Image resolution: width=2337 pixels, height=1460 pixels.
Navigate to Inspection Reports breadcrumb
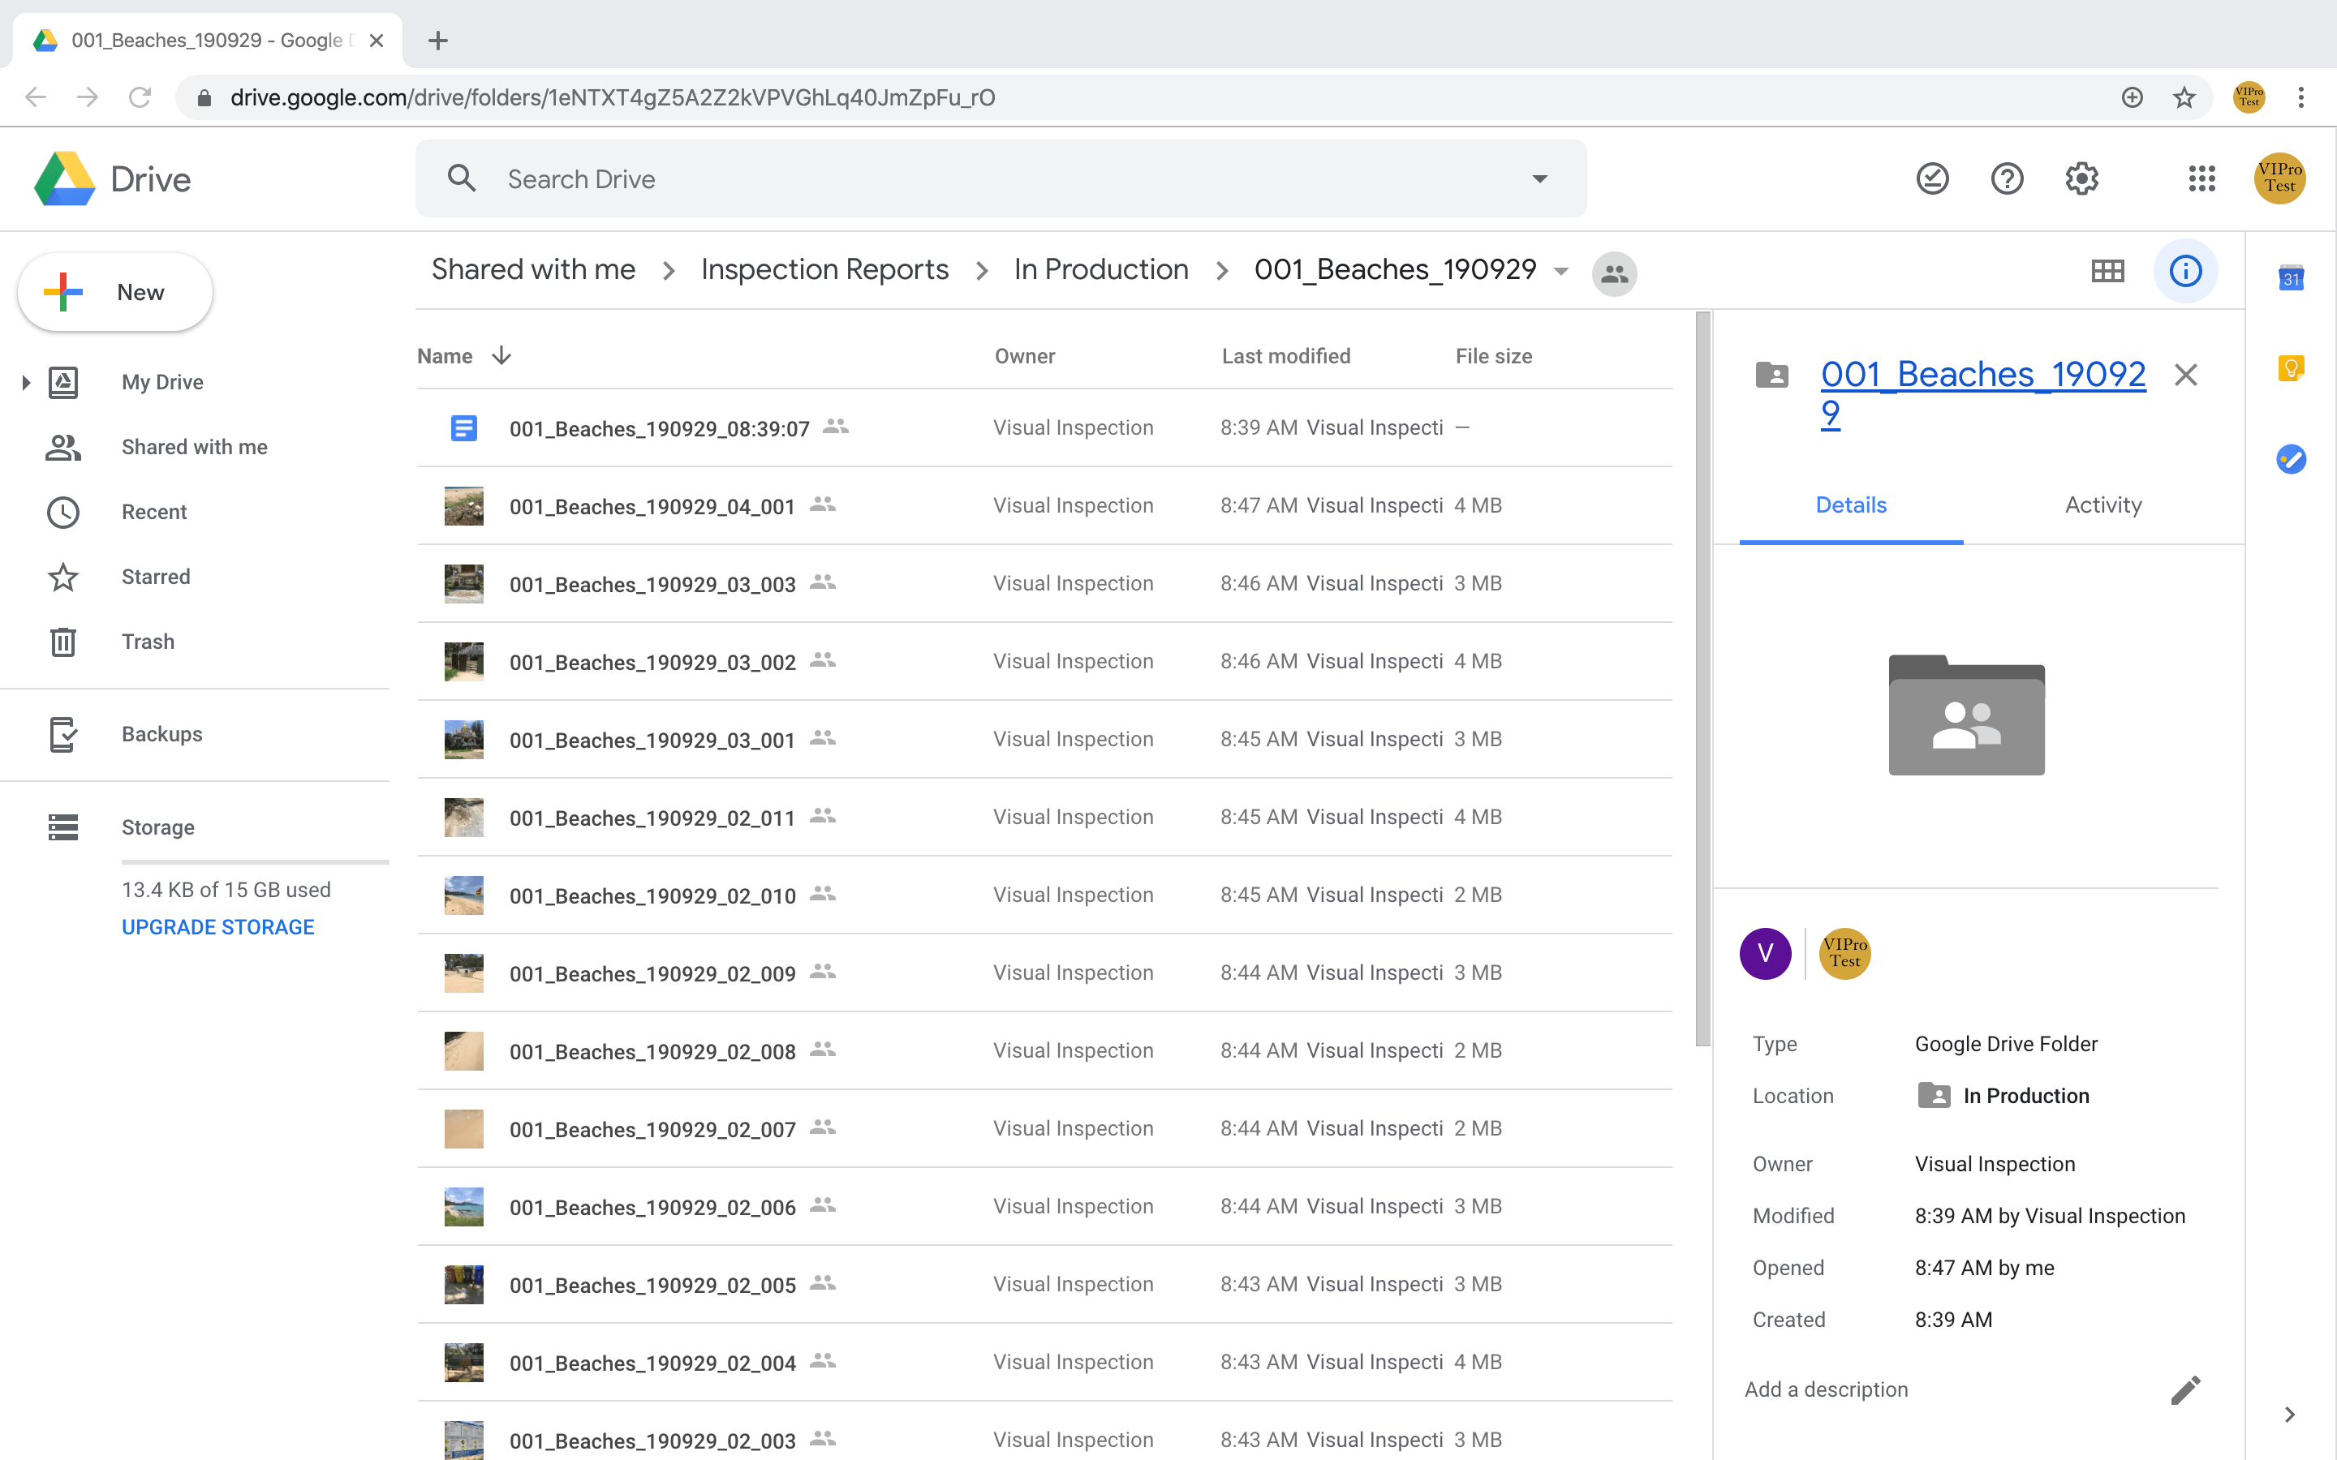tap(824, 269)
